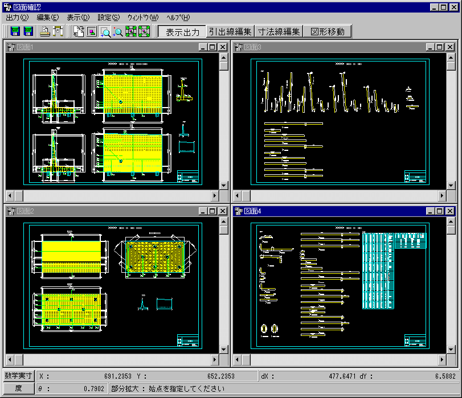Viewport: 462px width, 398px height.
Task: Click the dY value 6.5882
Action: tap(445, 376)
